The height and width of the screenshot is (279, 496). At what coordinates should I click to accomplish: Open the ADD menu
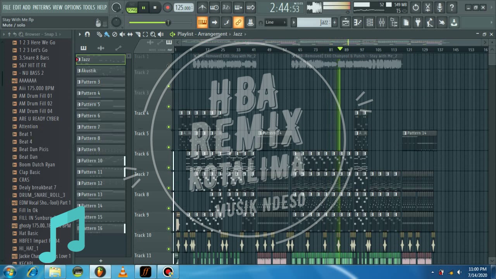pyautogui.click(x=26, y=7)
